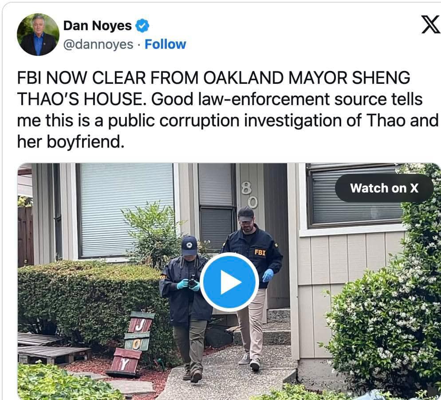The width and height of the screenshot is (441, 400).
Task: Click the left window blinds in thumbnail
Action: [x=126, y=210]
